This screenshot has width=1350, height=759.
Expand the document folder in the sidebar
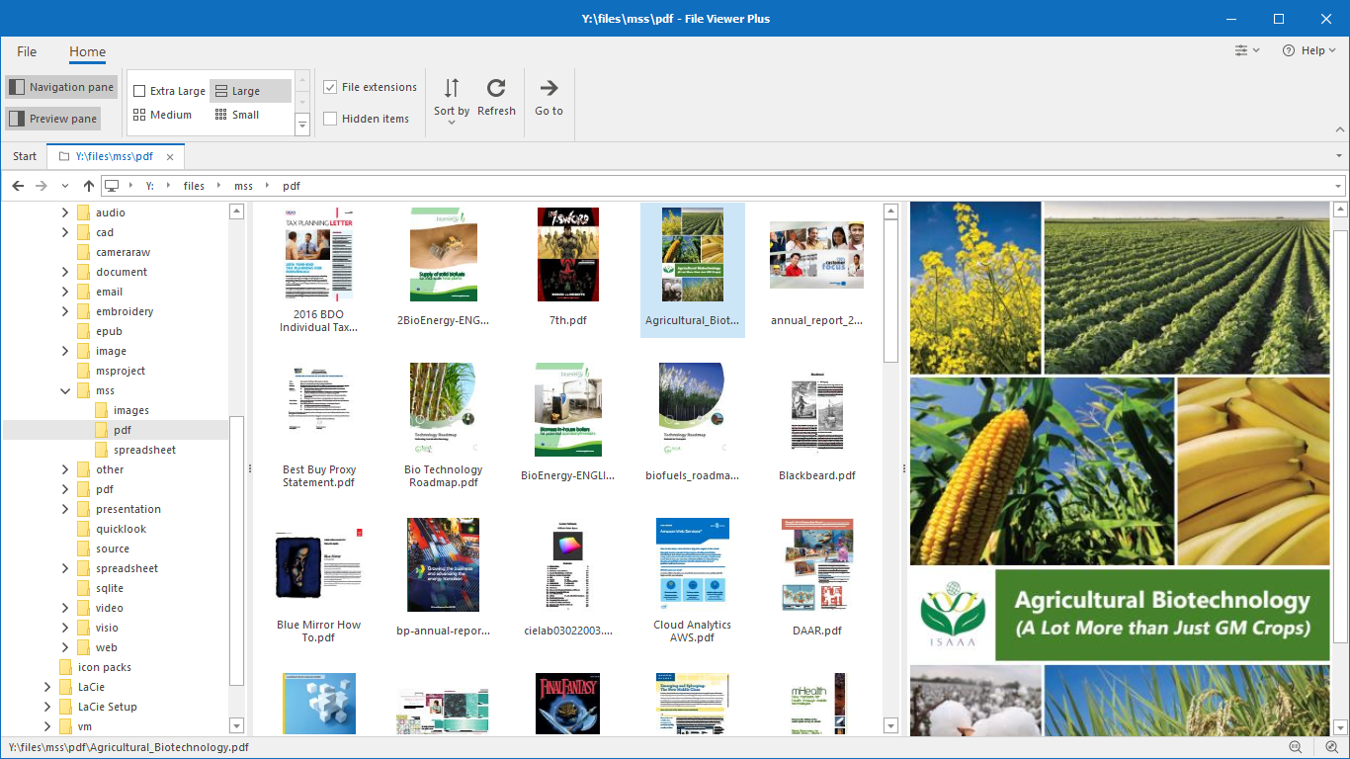63,272
